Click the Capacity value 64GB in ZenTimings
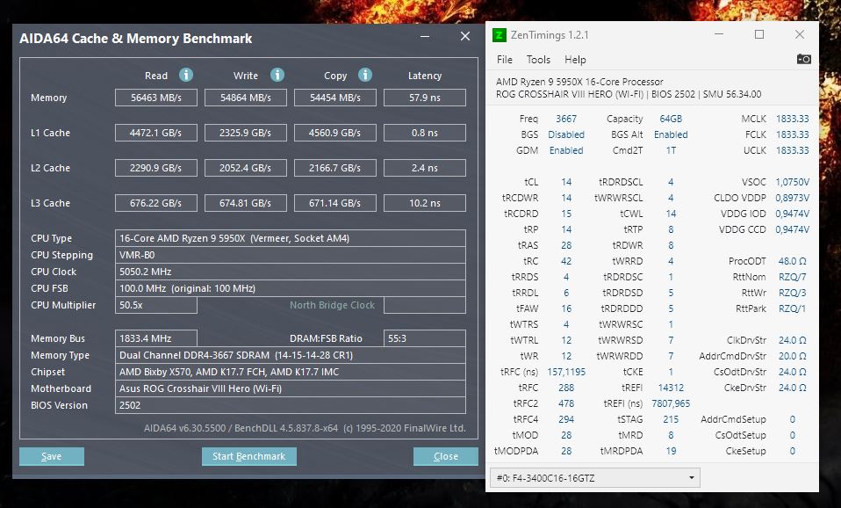841x508 pixels. [x=671, y=119]
